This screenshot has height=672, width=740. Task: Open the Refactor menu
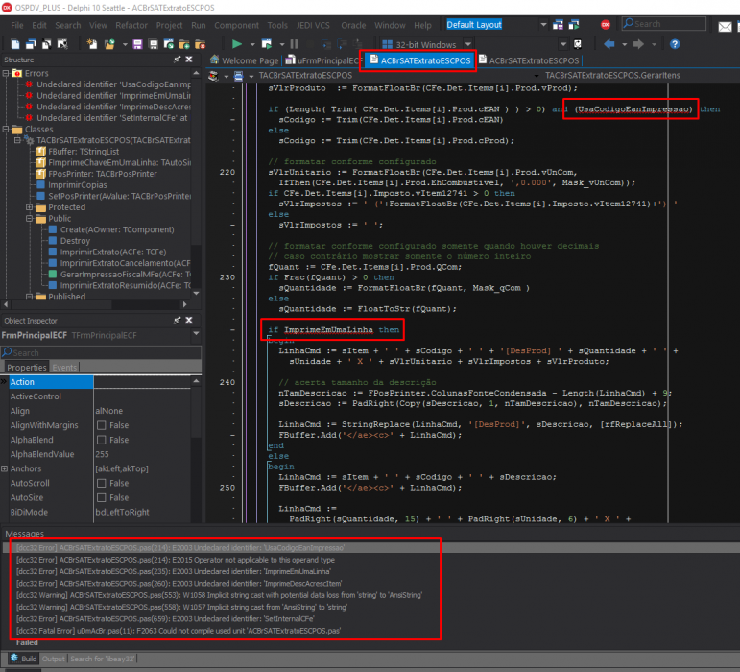pyautogui.click(x=131, y=26)
